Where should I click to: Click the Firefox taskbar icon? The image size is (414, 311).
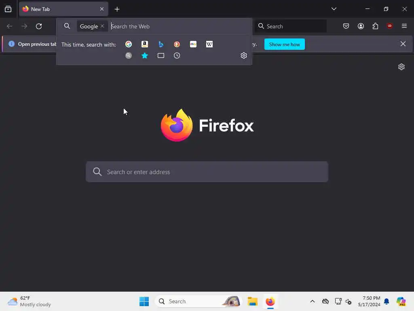(x=270, y=301)
